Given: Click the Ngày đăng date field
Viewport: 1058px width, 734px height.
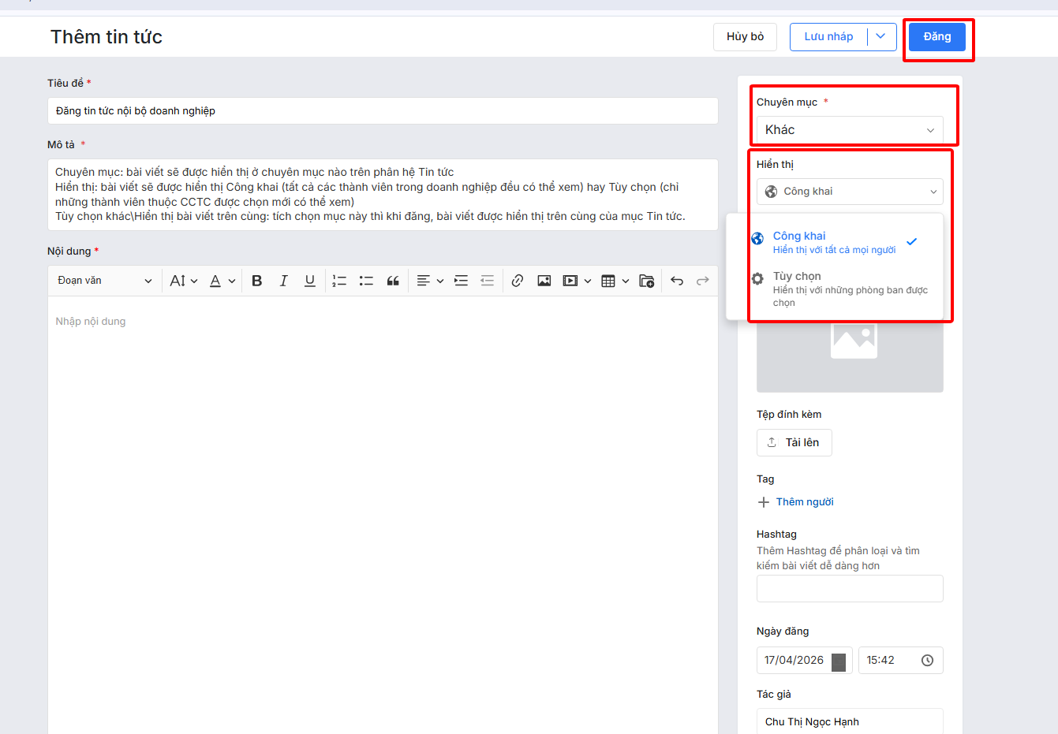Looking at the screenshot, I should pyautogui.click(x=805, y=661).
